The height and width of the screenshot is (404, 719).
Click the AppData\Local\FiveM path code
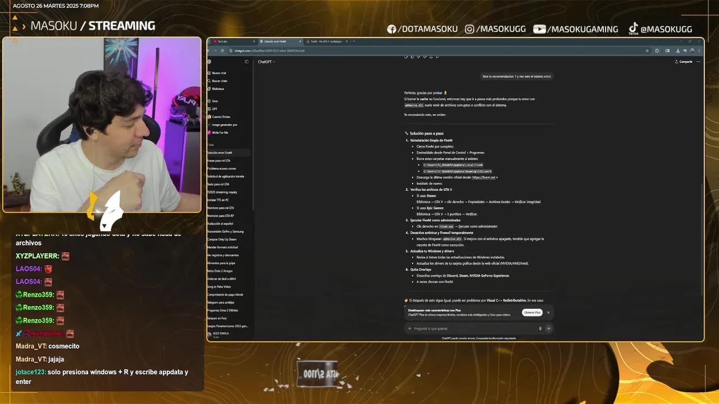point(453,165)
